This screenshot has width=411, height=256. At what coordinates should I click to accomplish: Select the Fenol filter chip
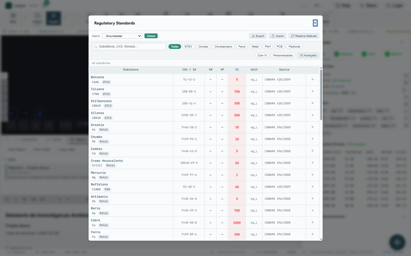(x=242, y=47)
